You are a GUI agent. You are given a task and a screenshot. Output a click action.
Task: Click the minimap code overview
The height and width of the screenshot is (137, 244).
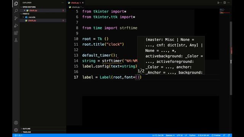(225, 11)
